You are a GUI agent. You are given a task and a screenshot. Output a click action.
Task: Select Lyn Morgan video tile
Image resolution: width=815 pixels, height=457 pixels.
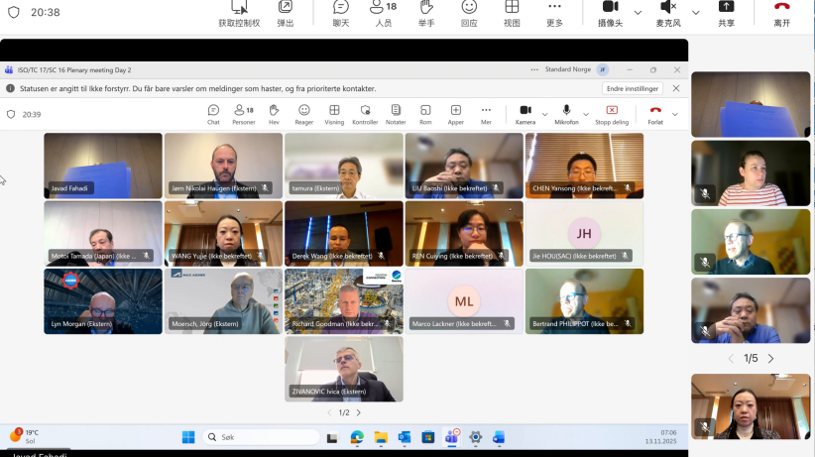(103, 301)
